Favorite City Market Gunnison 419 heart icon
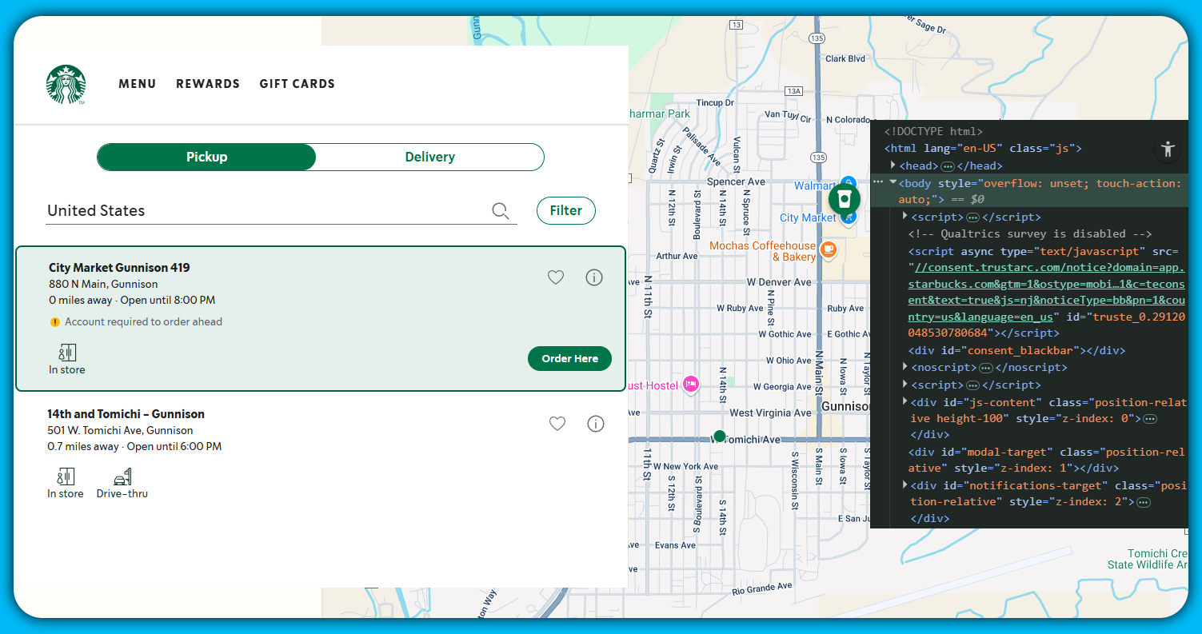This screenshot has width=1202, height=634. point(556,277)
